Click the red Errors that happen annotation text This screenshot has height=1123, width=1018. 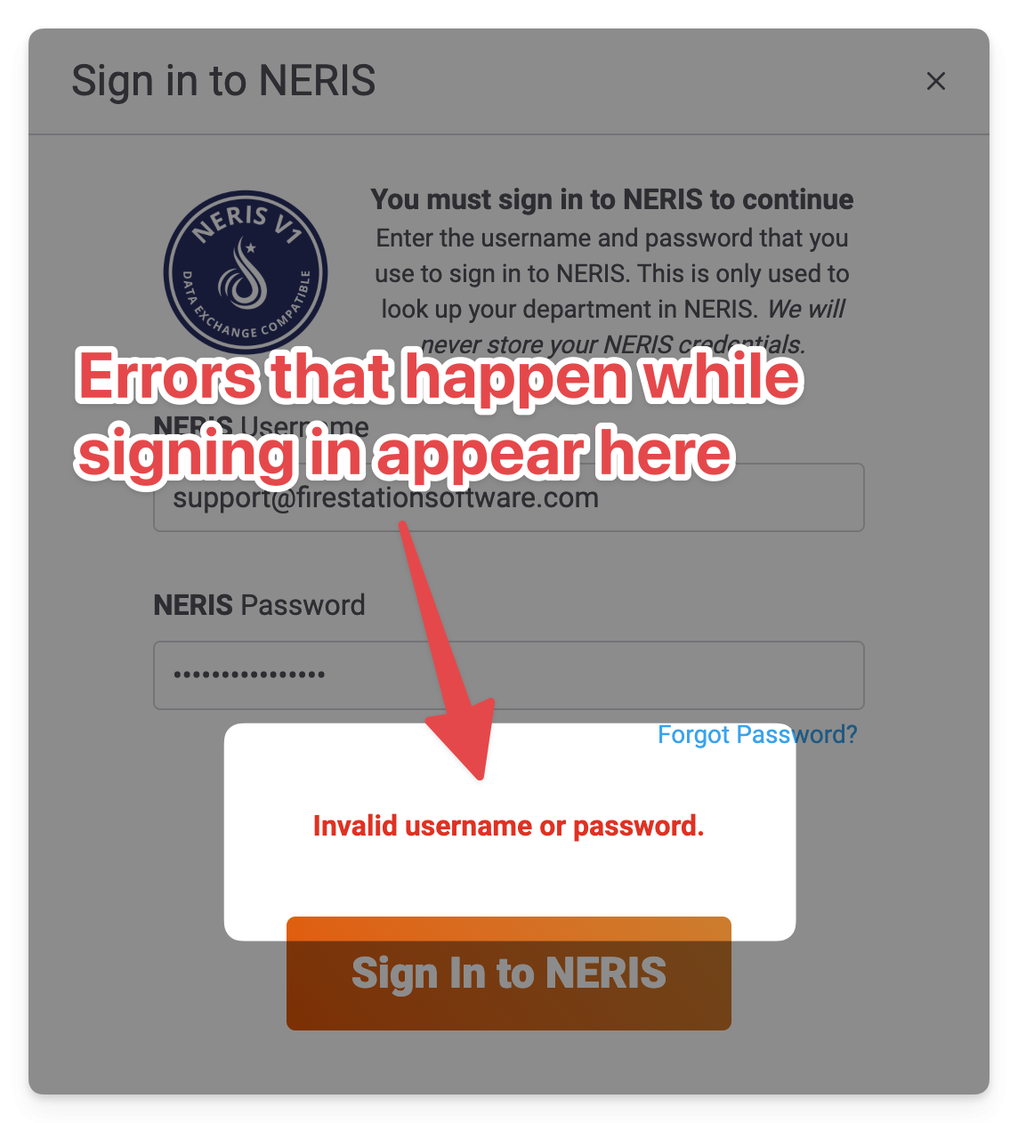[440, 415]
